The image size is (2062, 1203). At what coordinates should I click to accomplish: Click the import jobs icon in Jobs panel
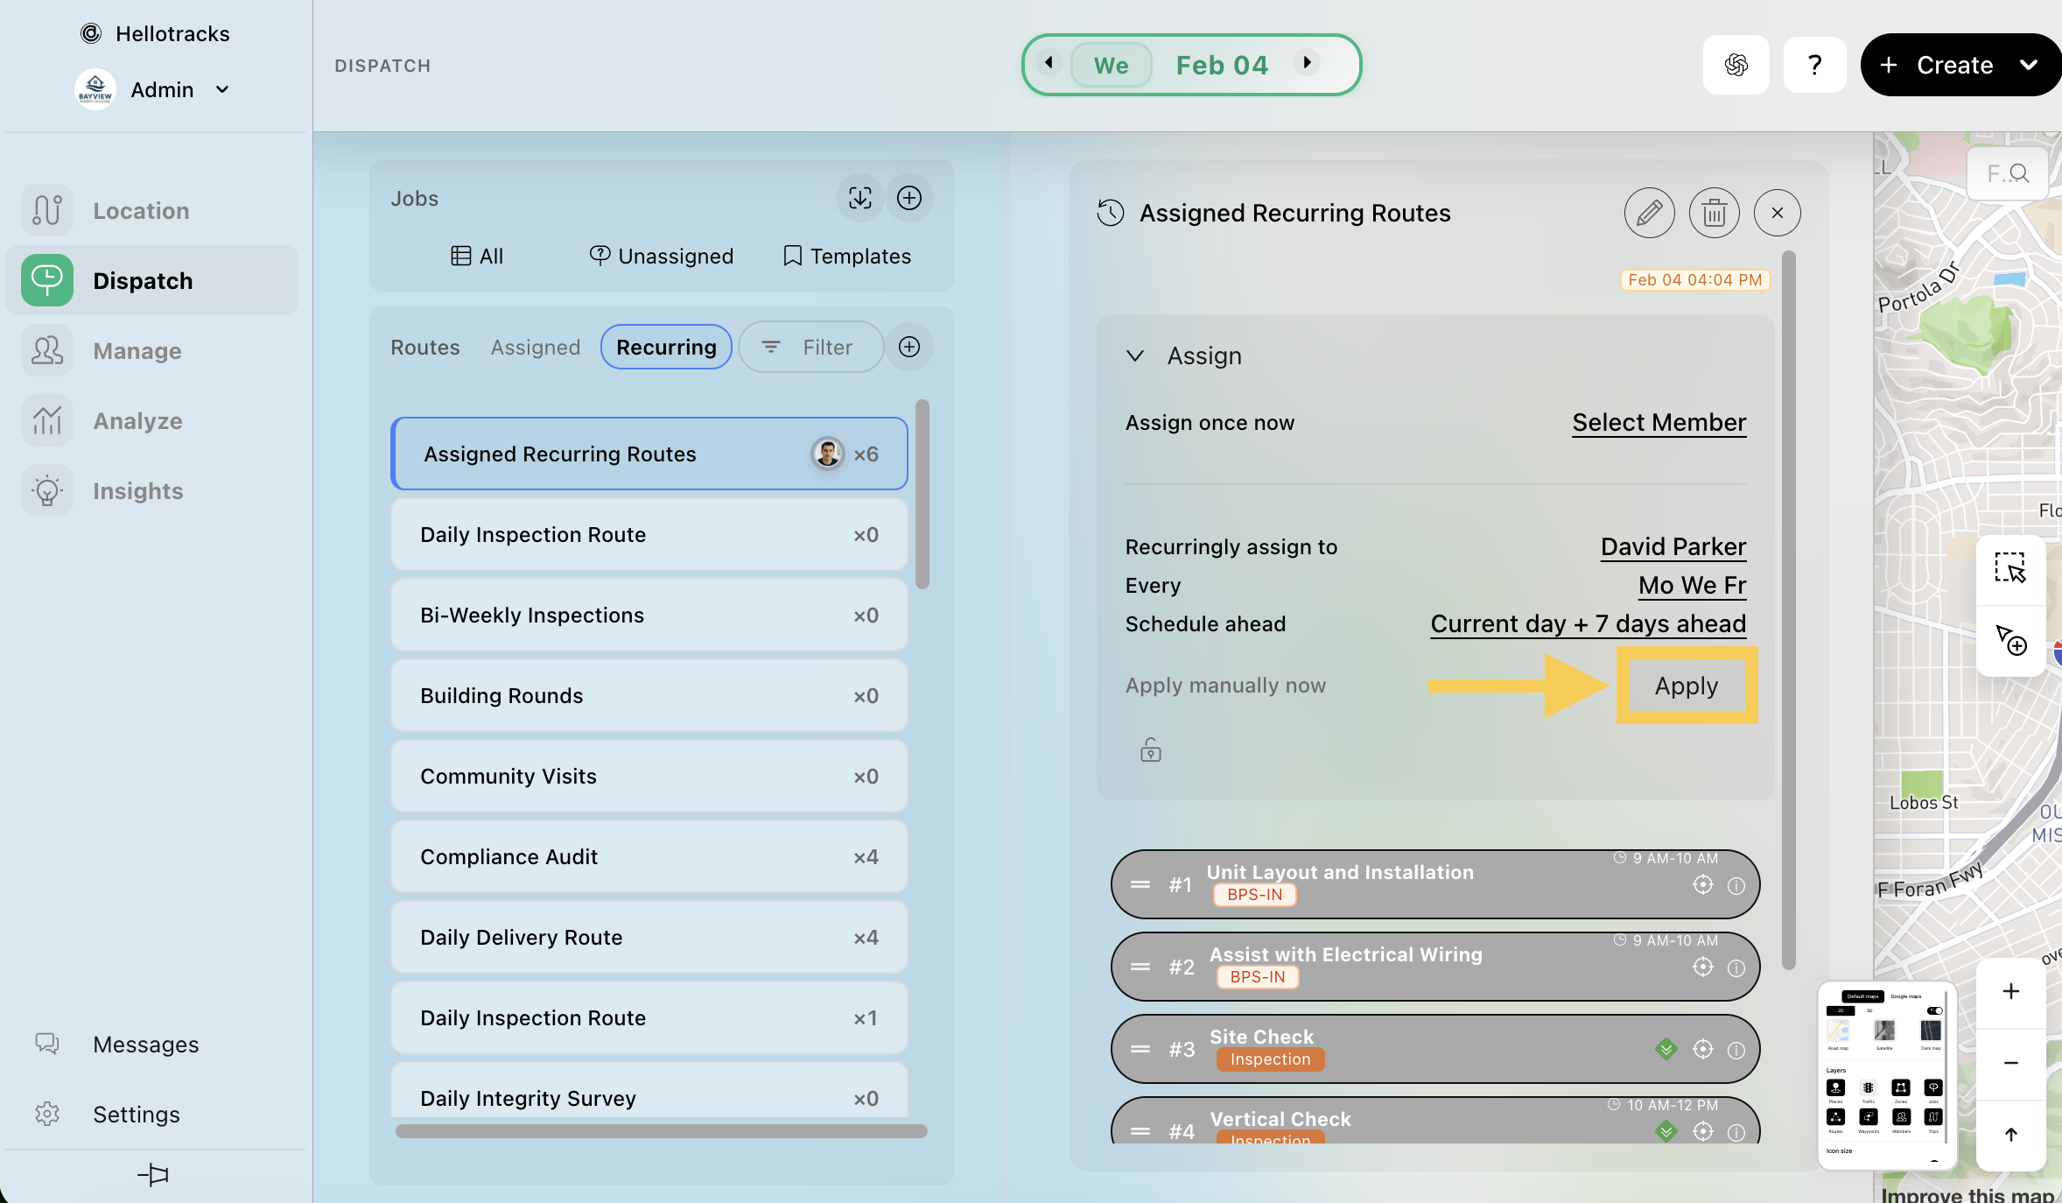pos(859,198)
